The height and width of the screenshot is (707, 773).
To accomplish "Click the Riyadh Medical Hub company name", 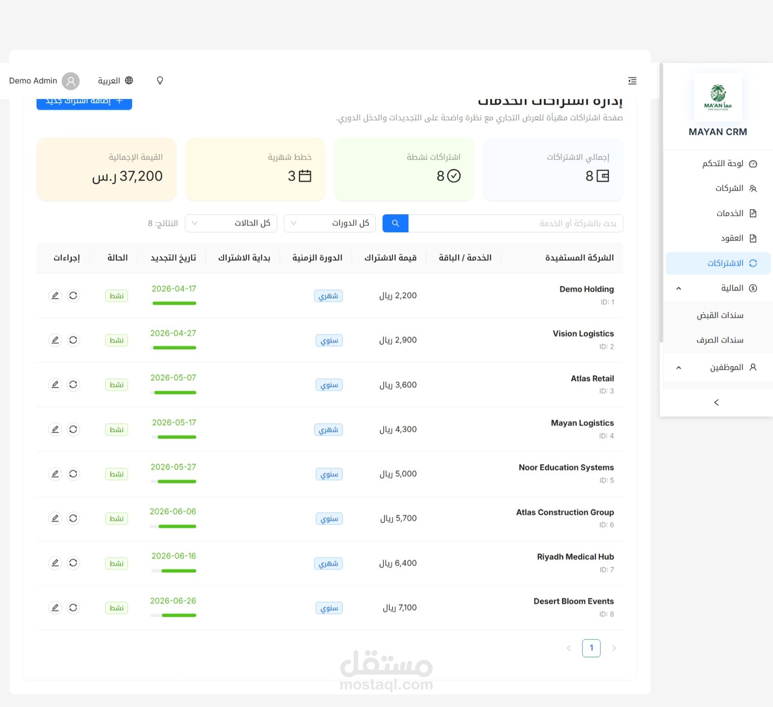I will (x=575, y=557).
